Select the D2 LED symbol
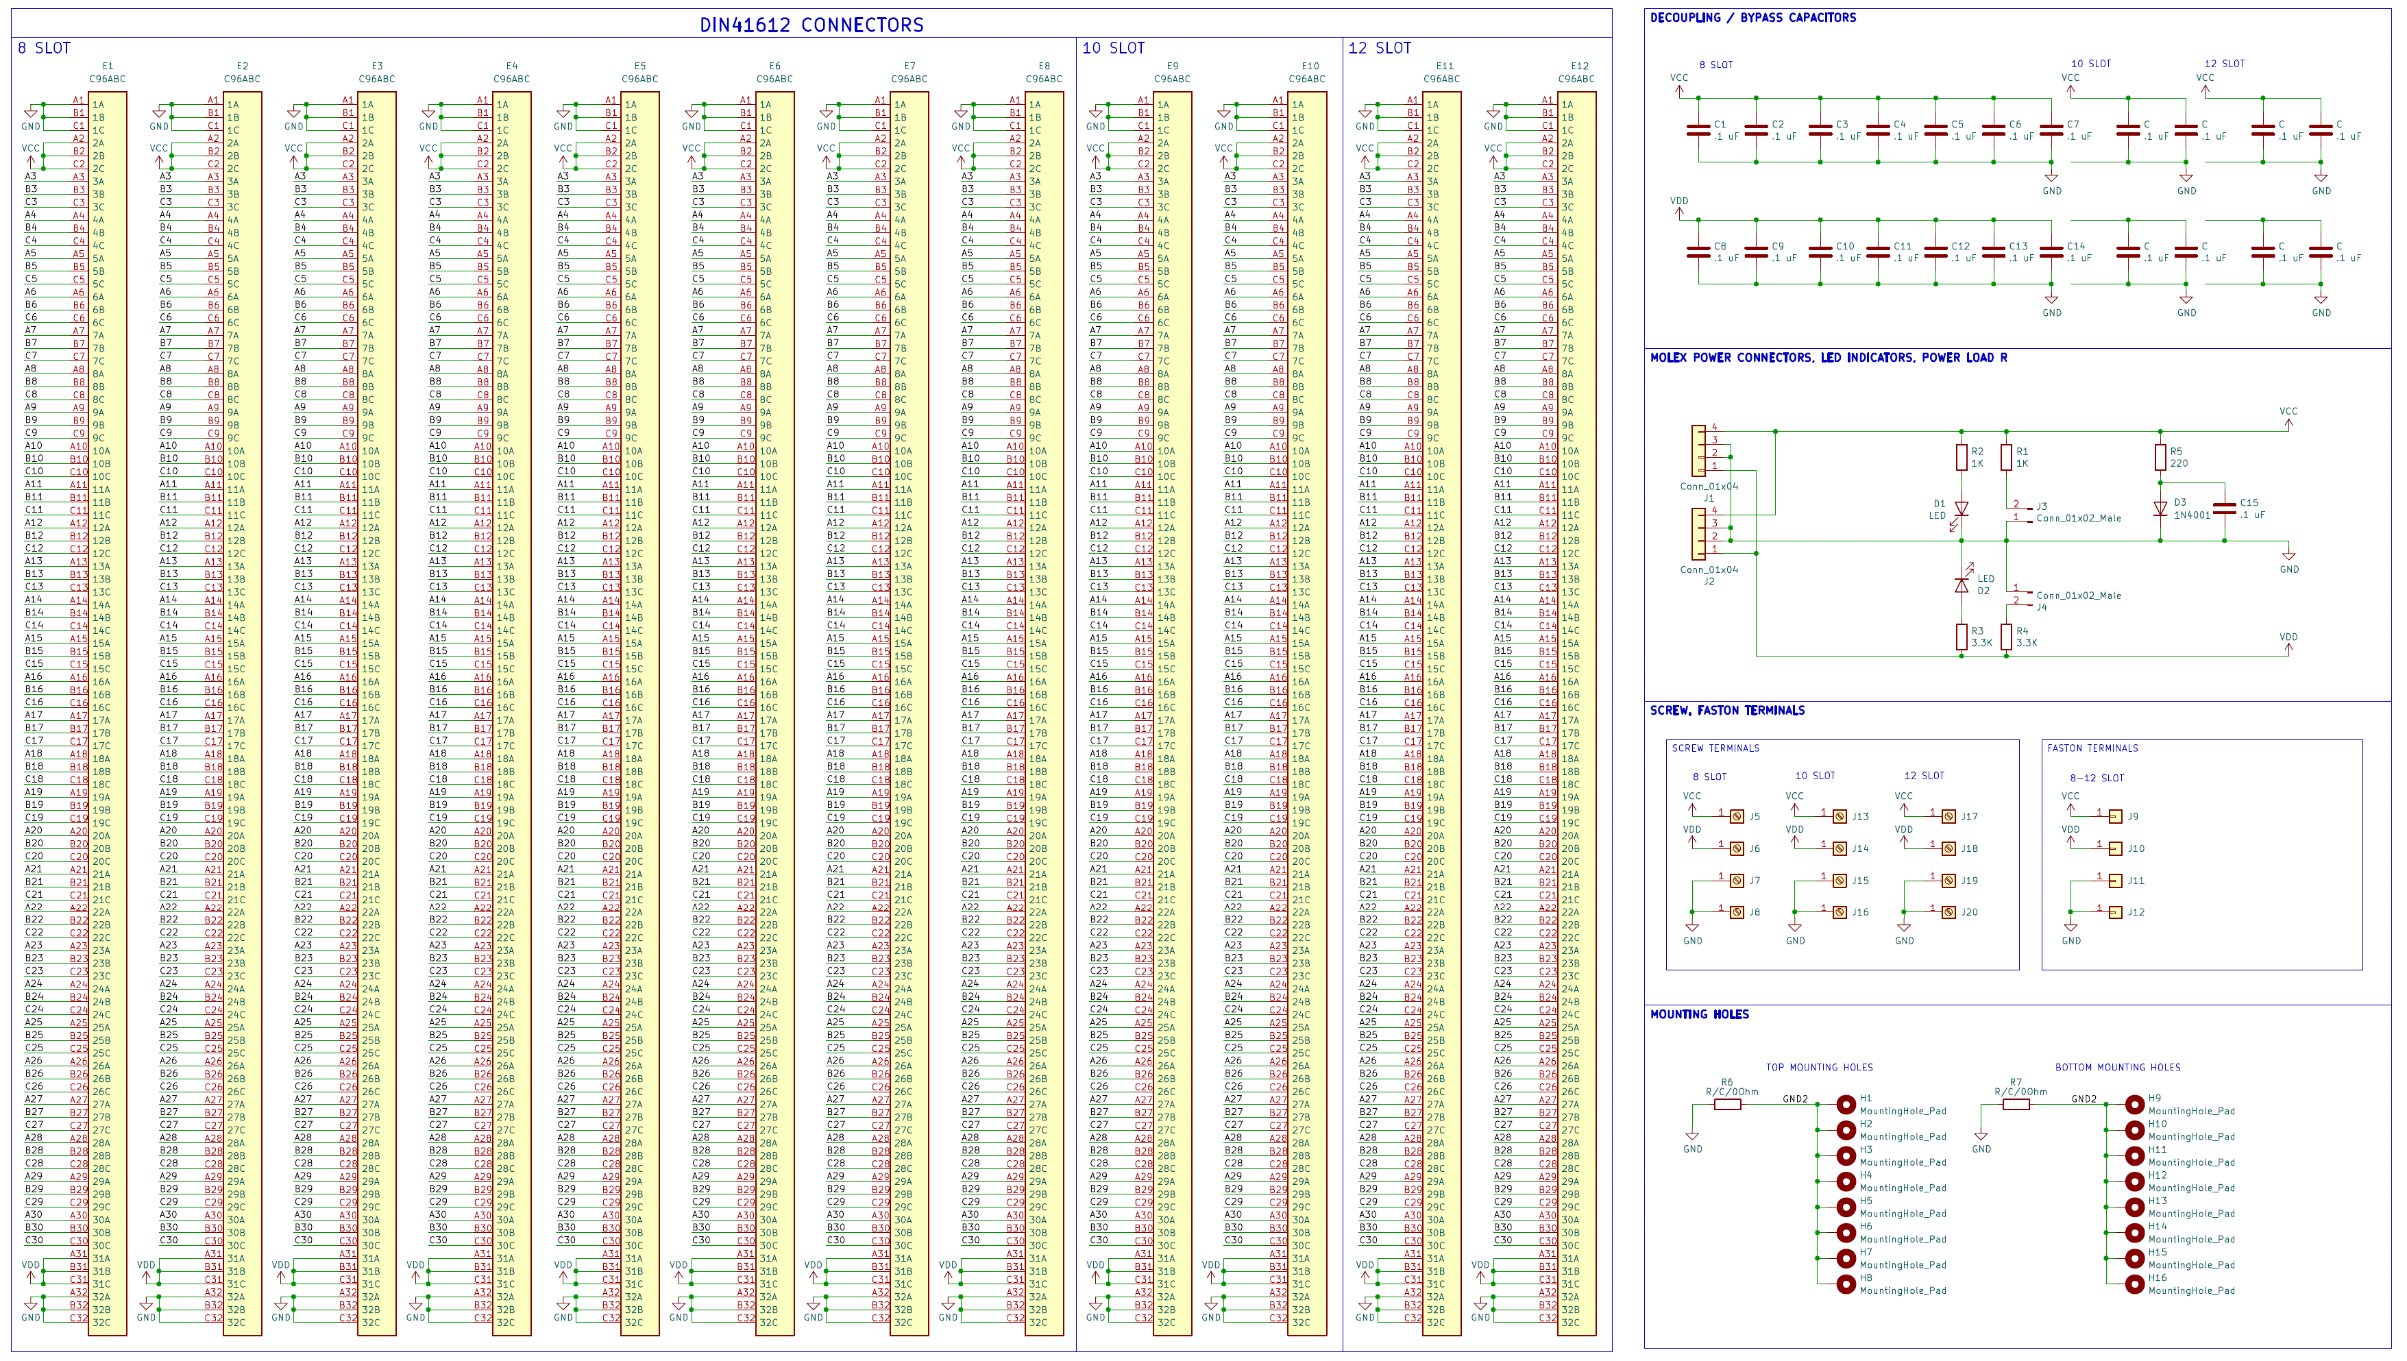 (x=1961, y=585)
